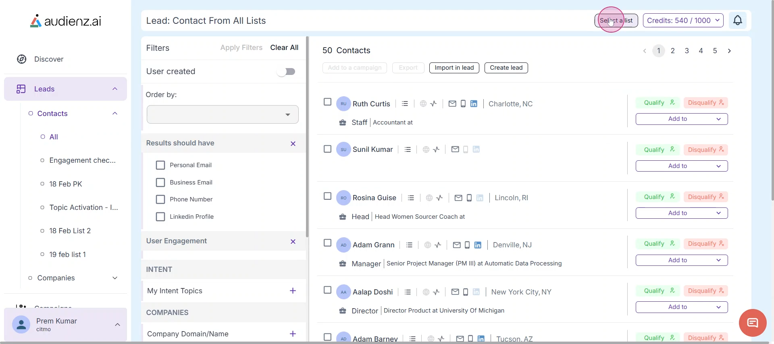This screenshot has height=344, width=774.
Task: Click the activity pulse icon for Adam Grann
Action: click(x=438, y=245)
